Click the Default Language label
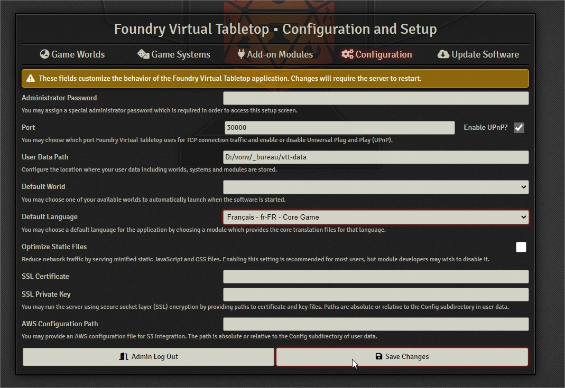Screen dimensions: 565x388 (x=49, y=216)
